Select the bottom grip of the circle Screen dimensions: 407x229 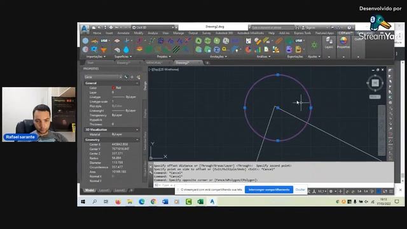(278, 141)
